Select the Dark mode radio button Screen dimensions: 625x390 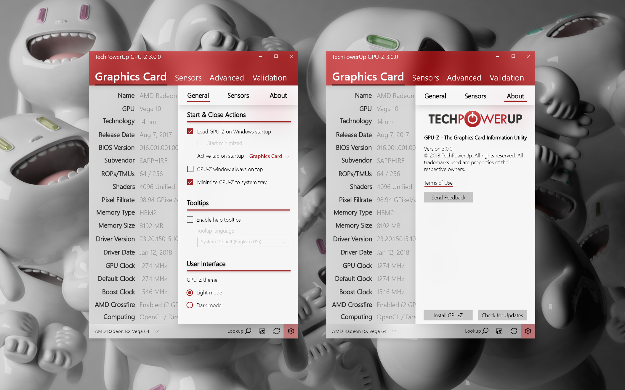coord(190,306)
